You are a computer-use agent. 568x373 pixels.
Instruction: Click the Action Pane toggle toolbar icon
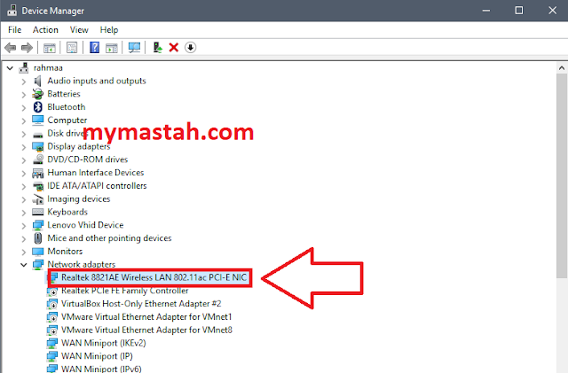click(112, 47)
